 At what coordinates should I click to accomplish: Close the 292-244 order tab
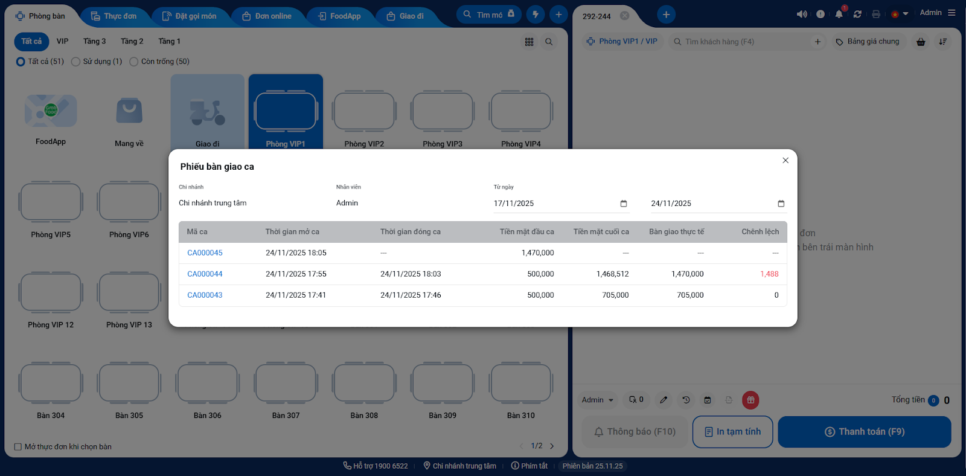(x=625, y=16)
